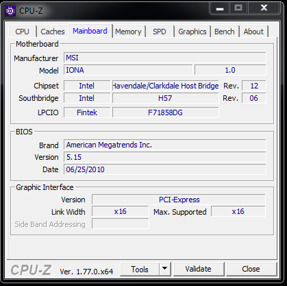Click the Max. Supported label

coord(180,212)
